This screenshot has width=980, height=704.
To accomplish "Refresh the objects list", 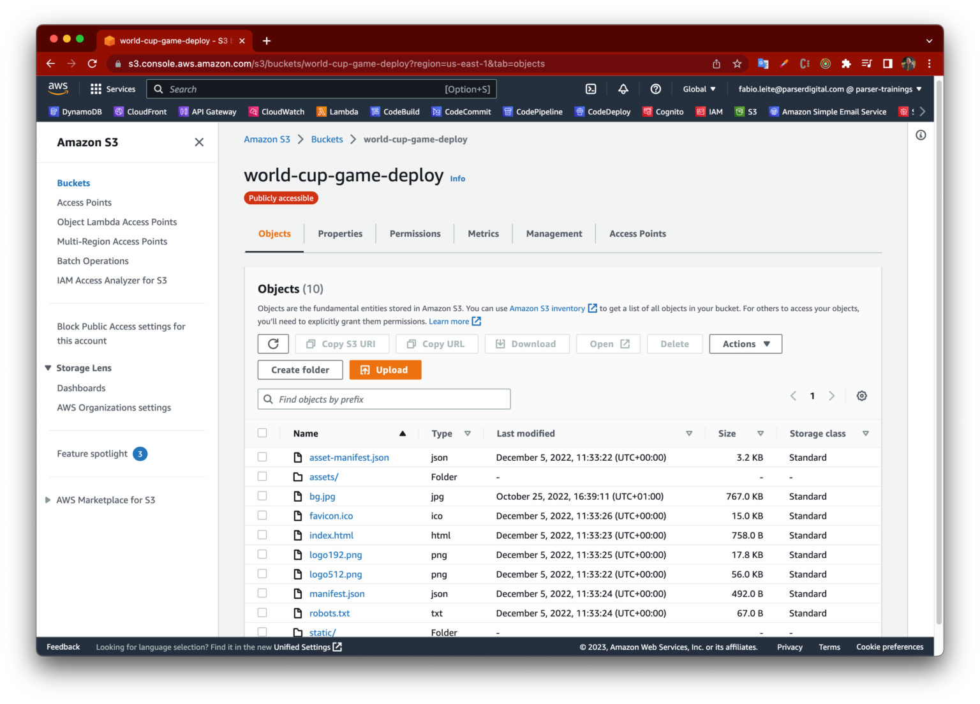I will click(273, 344).
